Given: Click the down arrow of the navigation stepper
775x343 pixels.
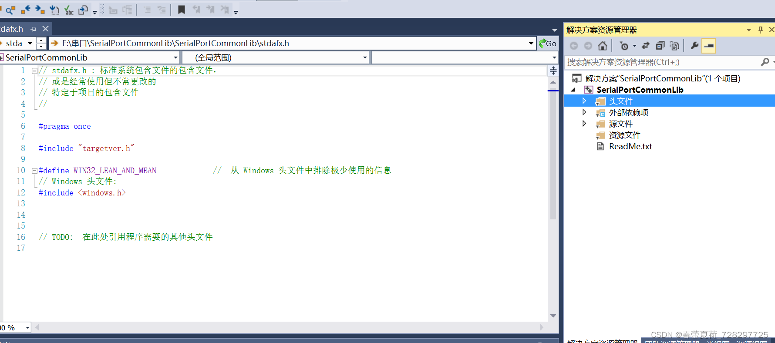Looking at the screenshot, I should click(x=41, y=46).
